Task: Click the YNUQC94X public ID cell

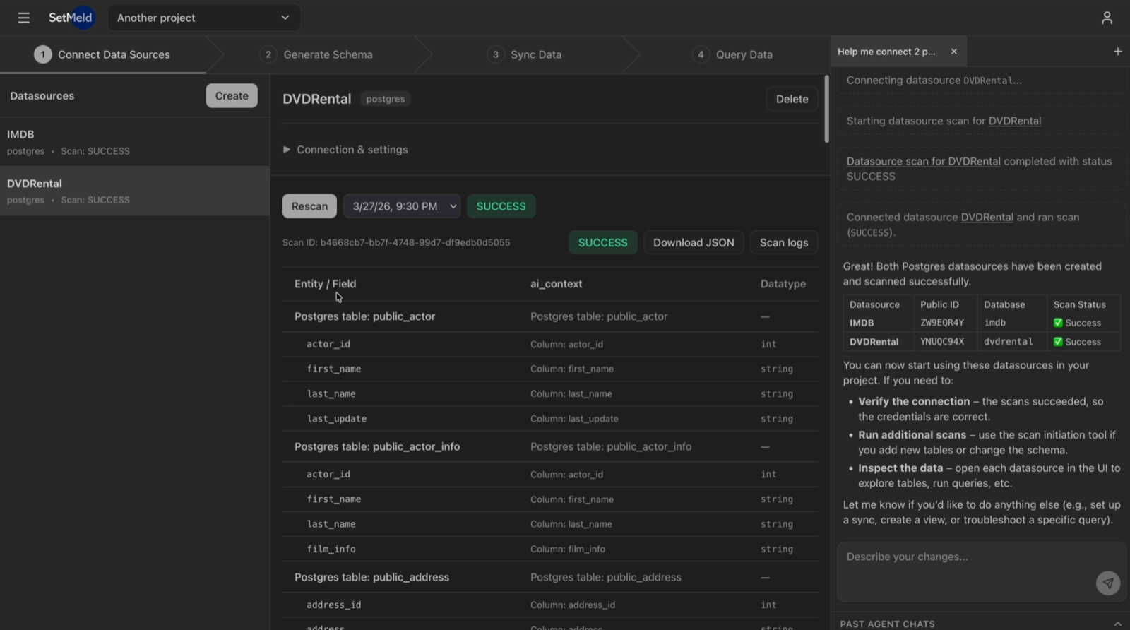Action: point(942,341)
